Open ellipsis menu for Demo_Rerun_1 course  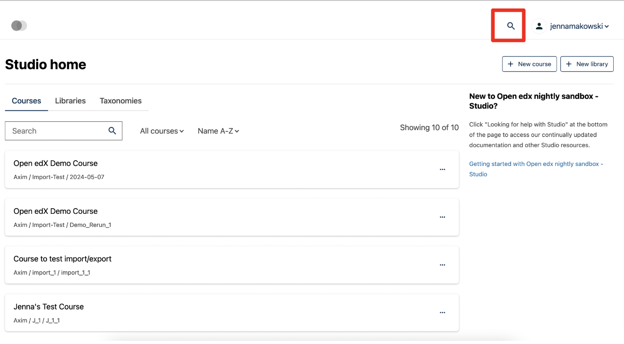(x=442, y=218)
